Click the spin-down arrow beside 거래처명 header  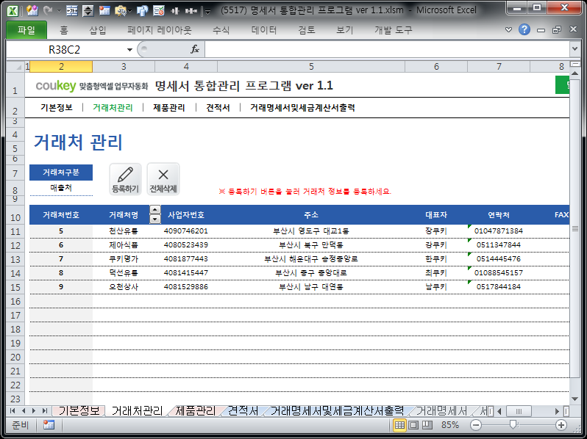pos(155,219)
